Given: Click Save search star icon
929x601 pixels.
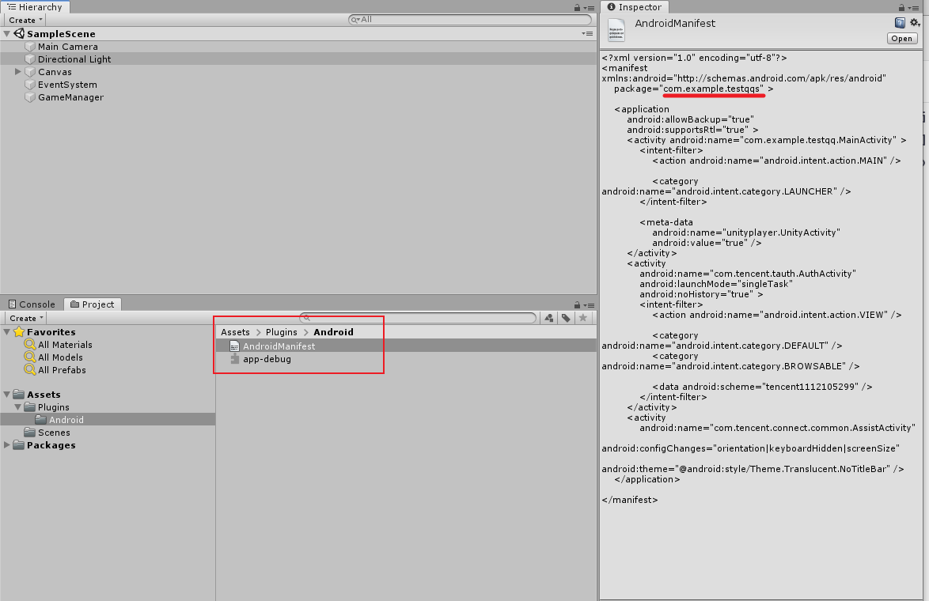Looking at the screenshot, I should point(583,318).
